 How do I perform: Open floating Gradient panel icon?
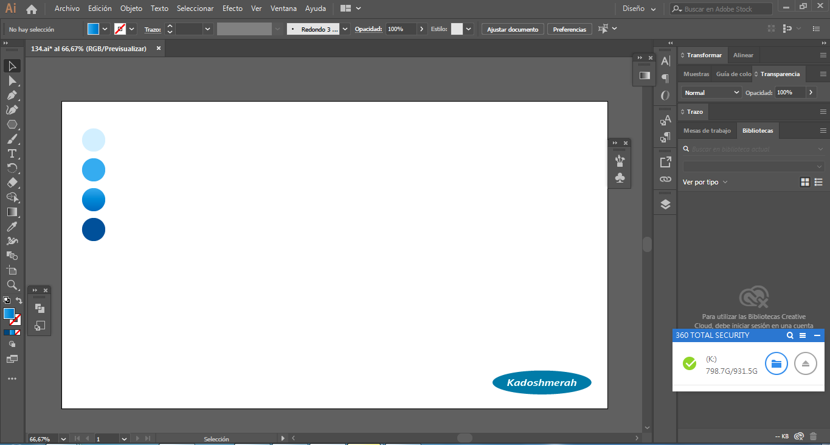coord(645,75)
